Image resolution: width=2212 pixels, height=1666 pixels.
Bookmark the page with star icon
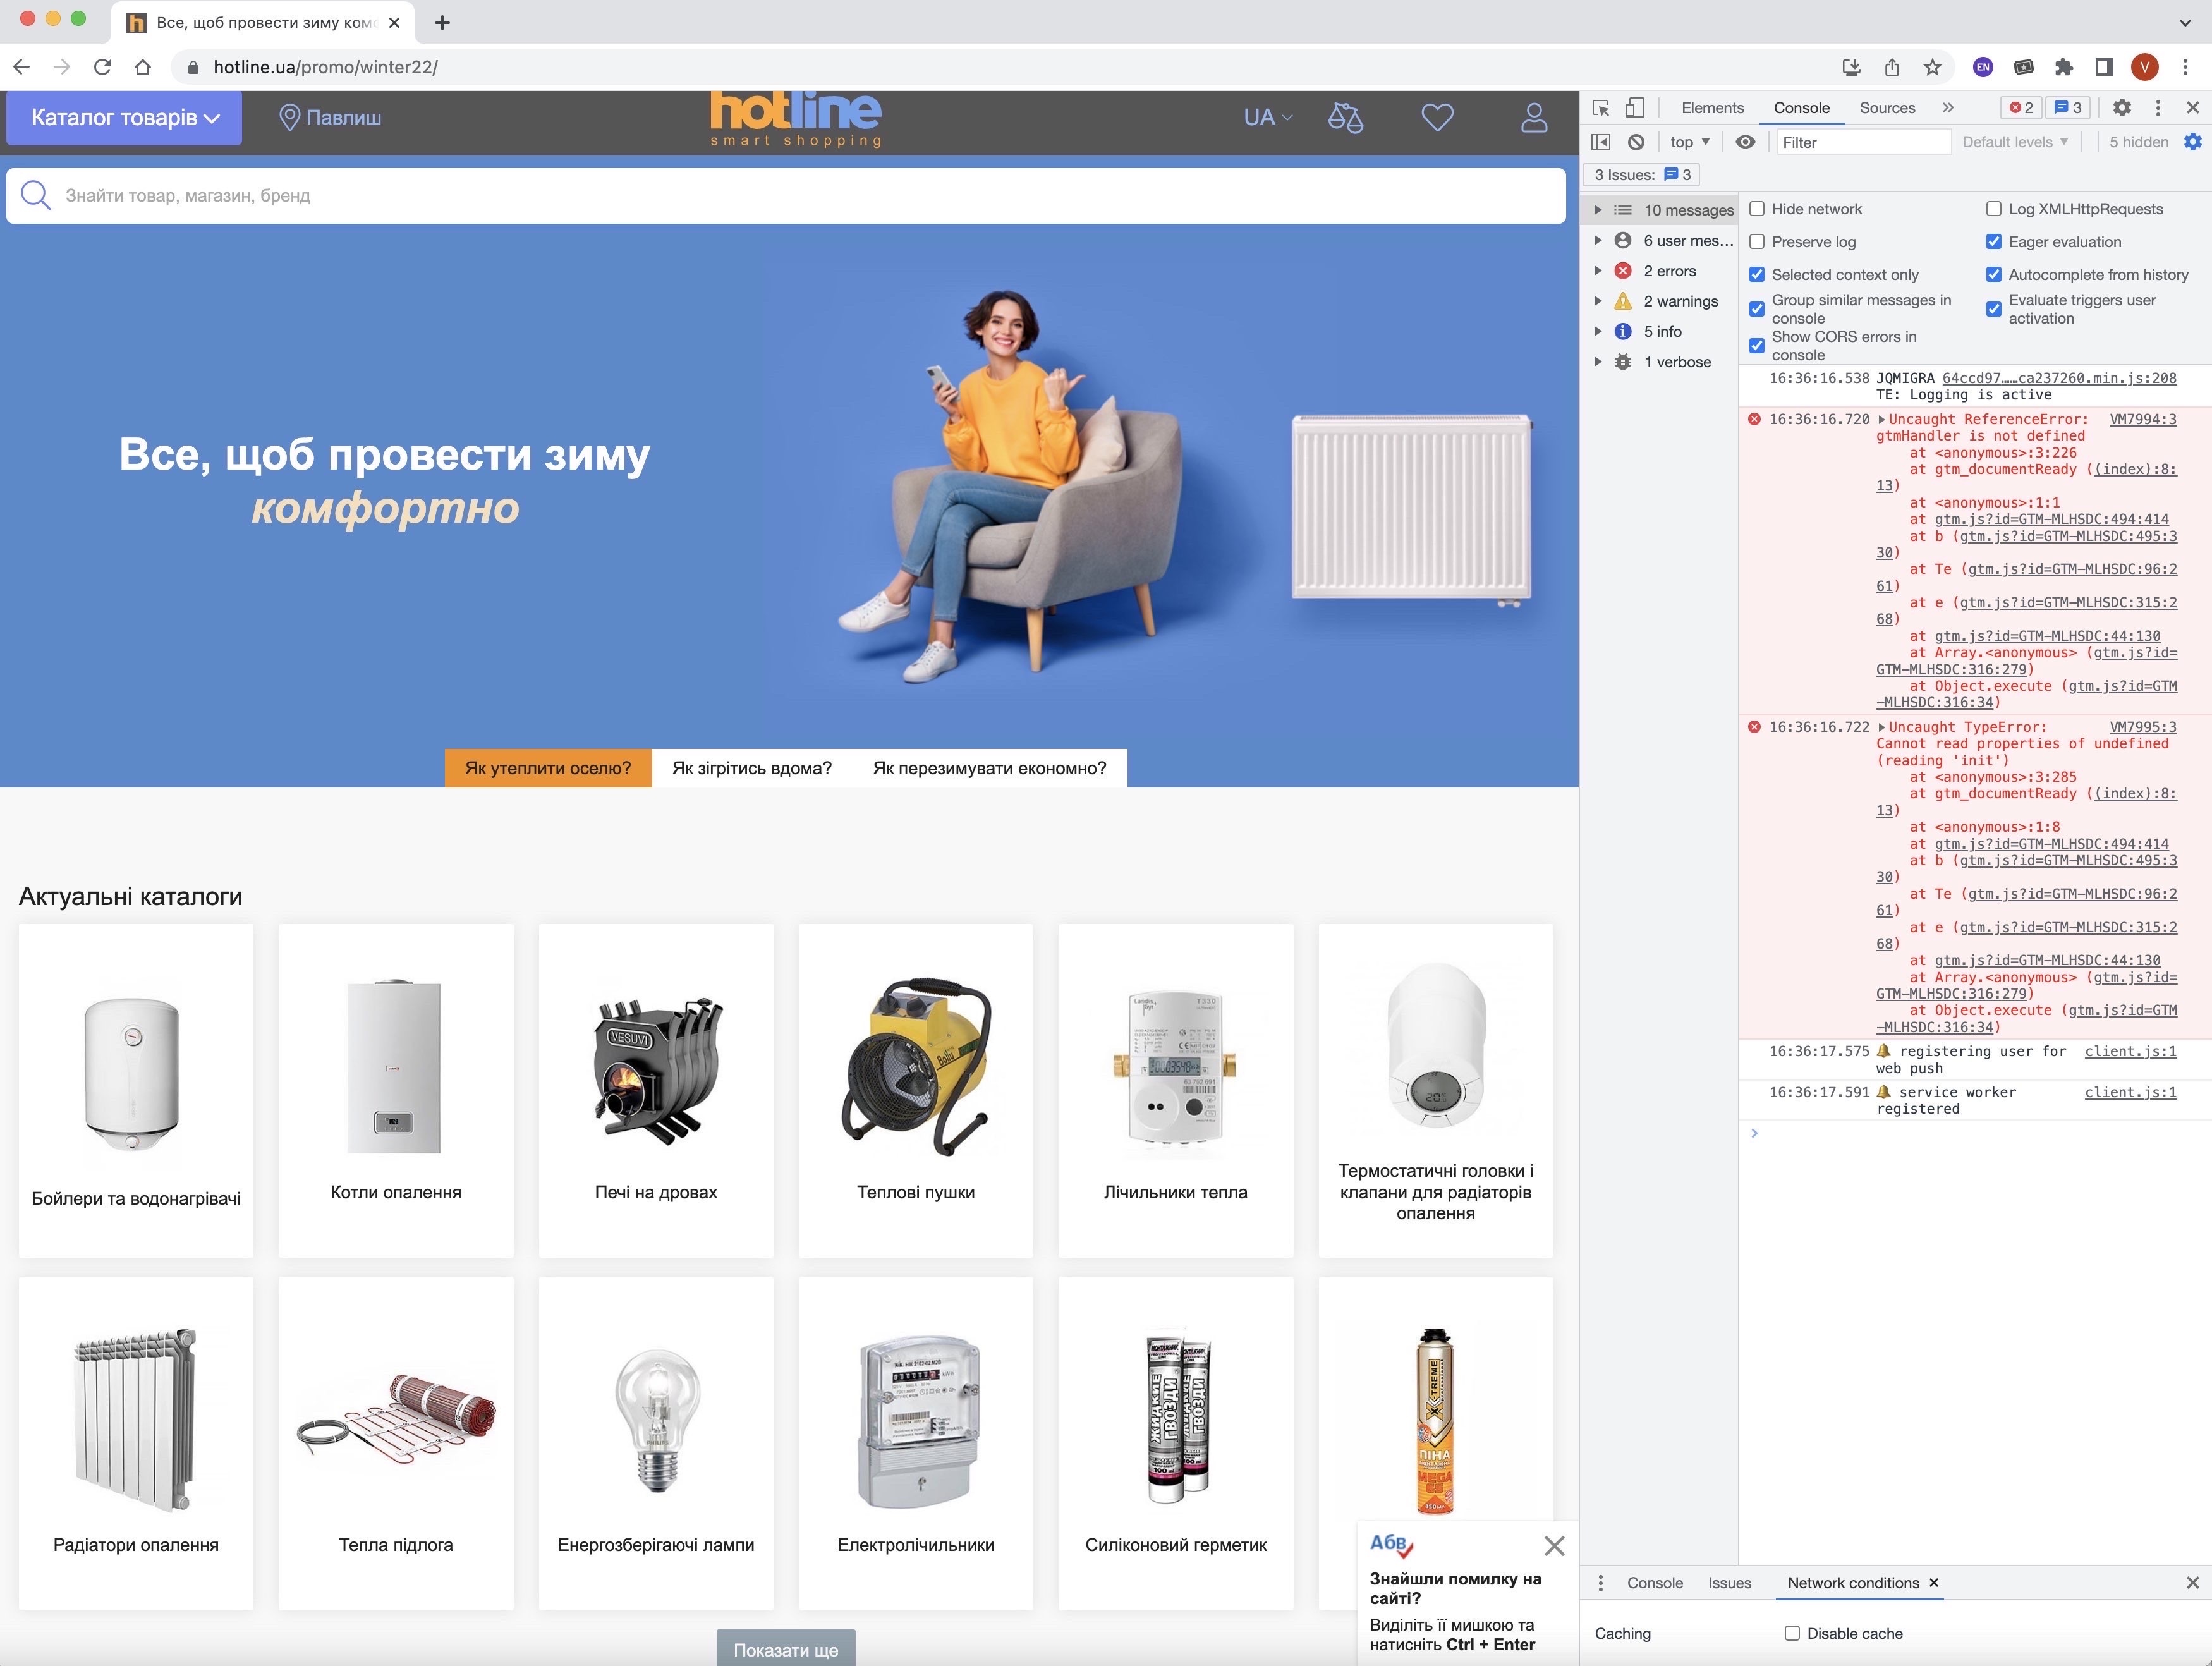1932,67
